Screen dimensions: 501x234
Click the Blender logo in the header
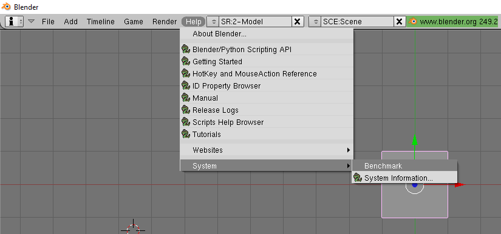point(413,22)
